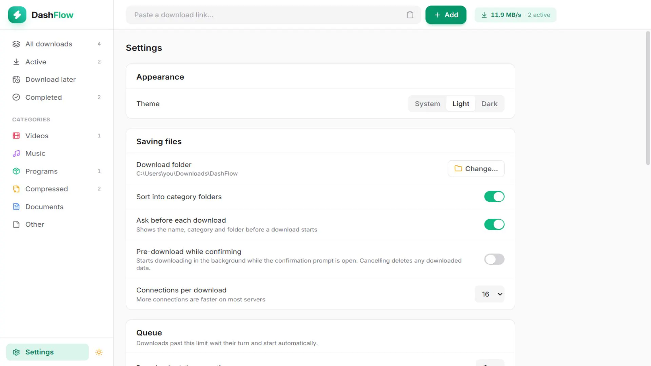Select the Dark theme option

pos(489,104)
